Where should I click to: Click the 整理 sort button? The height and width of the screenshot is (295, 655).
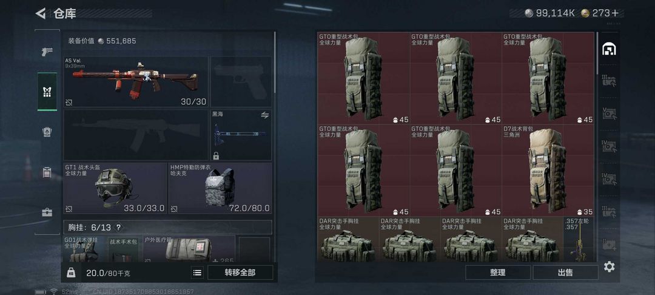[497, 273]
